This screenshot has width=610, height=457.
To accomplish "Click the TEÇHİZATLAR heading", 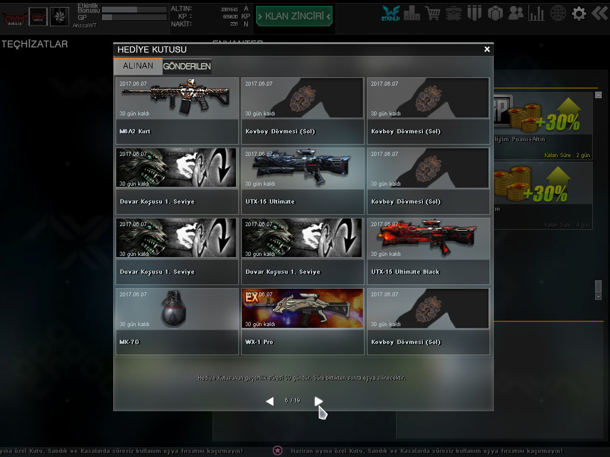I will tap(35, 44).
